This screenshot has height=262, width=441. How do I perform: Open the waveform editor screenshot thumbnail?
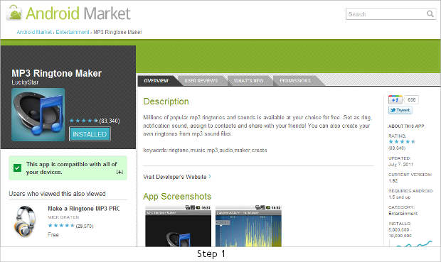tap(248, 226)
